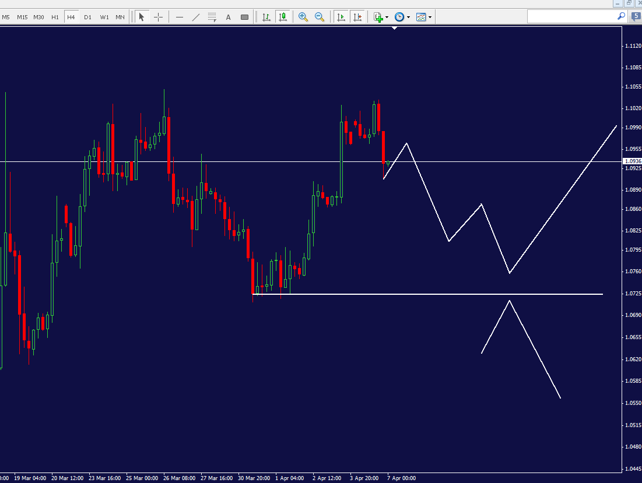Screen dimensions: 642x483
Task: Click the Zoom In magnifier icon
Action: [x=303, y=16]
